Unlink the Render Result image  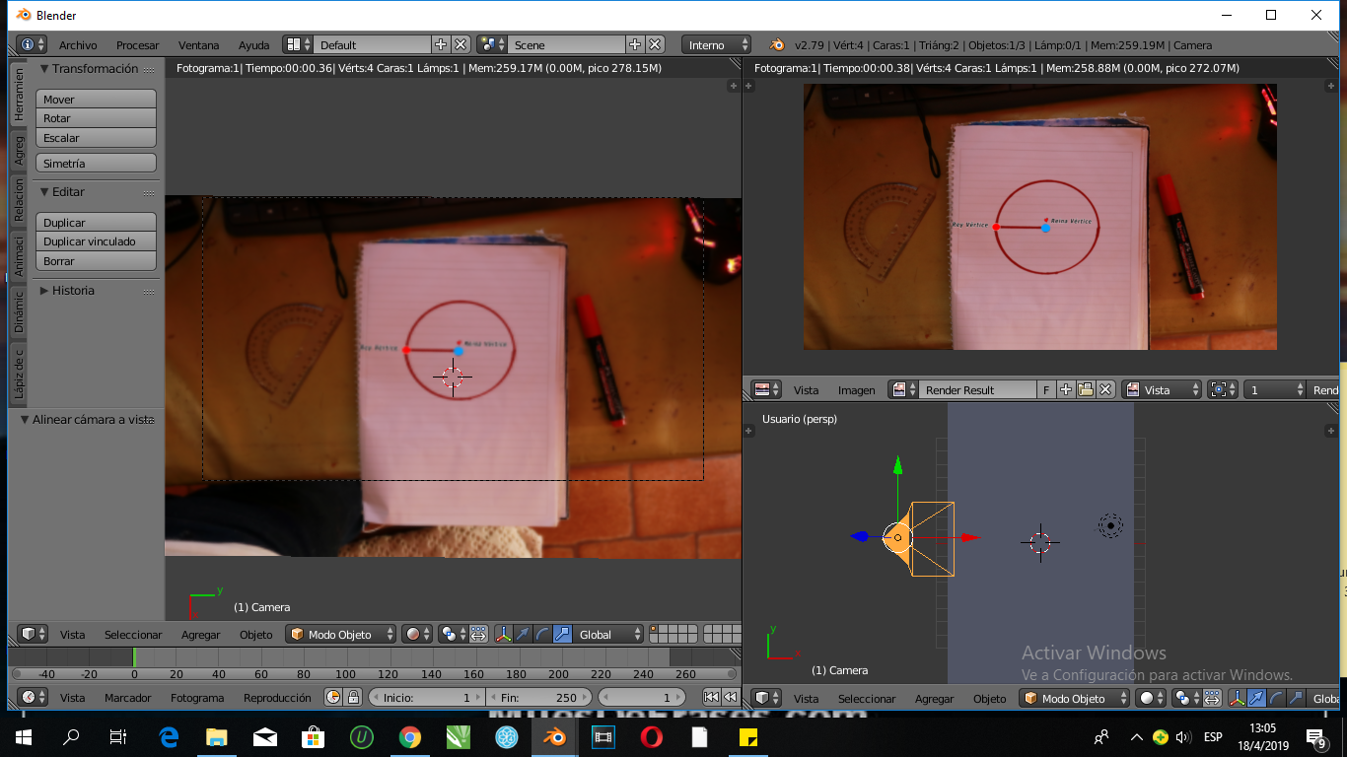click(1105, 389)
